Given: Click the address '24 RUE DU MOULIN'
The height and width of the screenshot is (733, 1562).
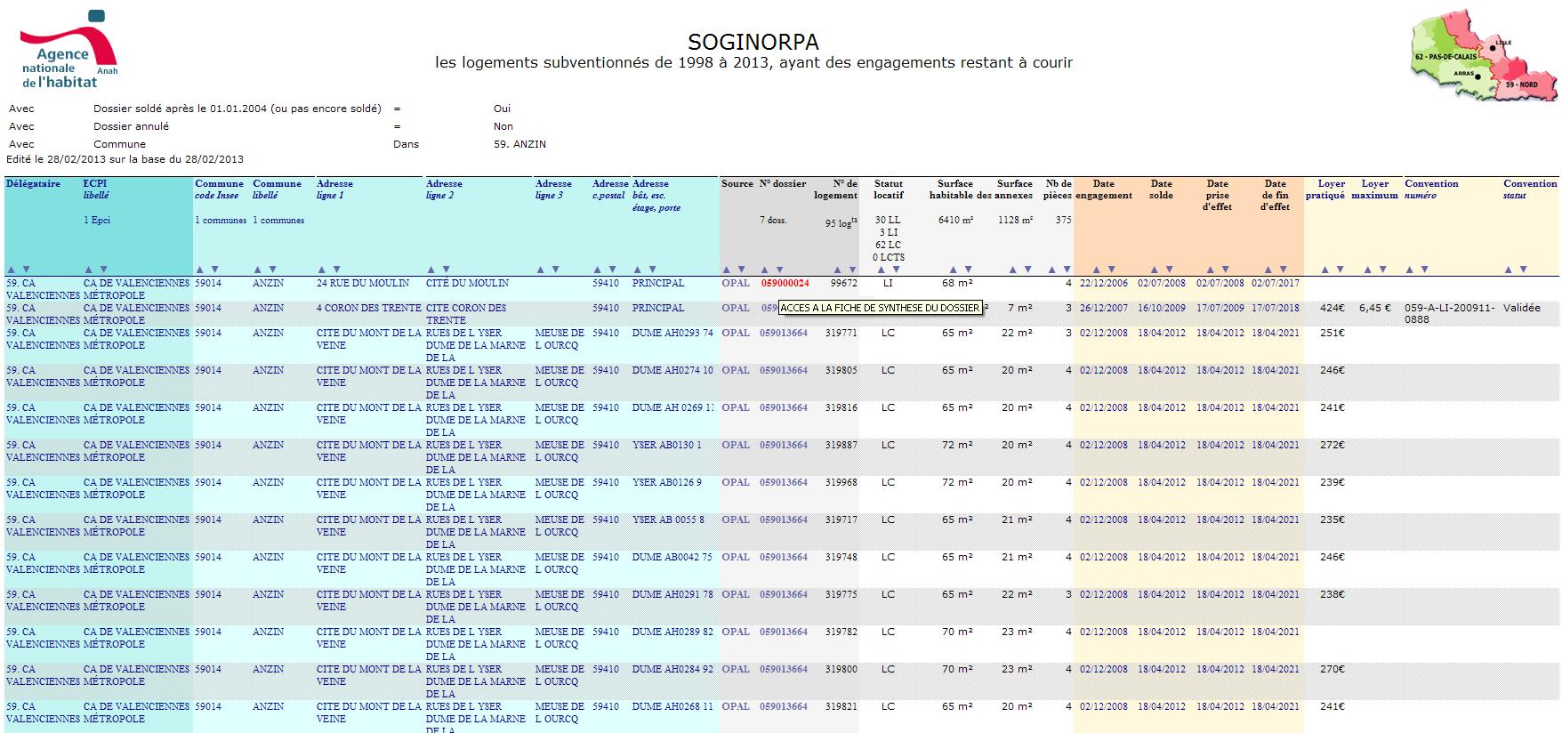Looking at the screenshot, I should (363, 284).
